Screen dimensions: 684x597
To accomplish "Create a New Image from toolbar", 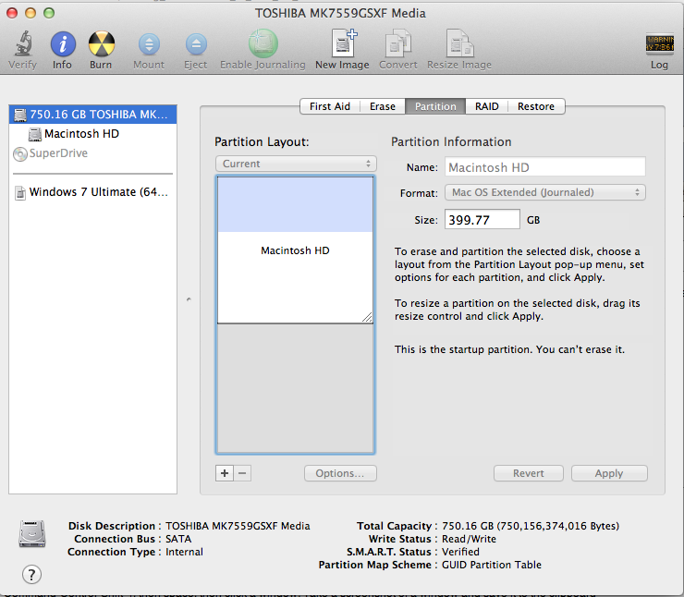I will click(343, 43).
